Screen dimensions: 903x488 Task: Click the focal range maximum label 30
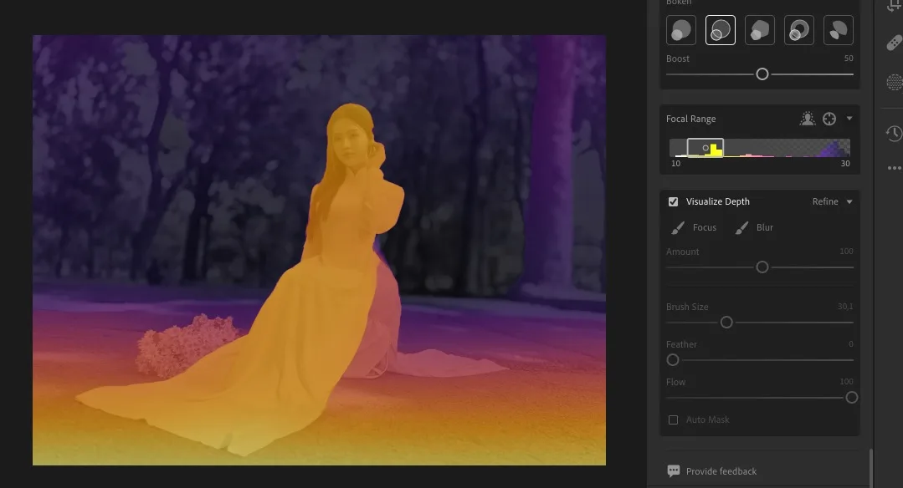[844, 164]
